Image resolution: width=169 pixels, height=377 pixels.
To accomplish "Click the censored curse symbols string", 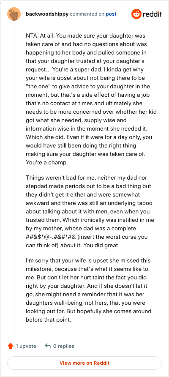I will pos(51,237).
